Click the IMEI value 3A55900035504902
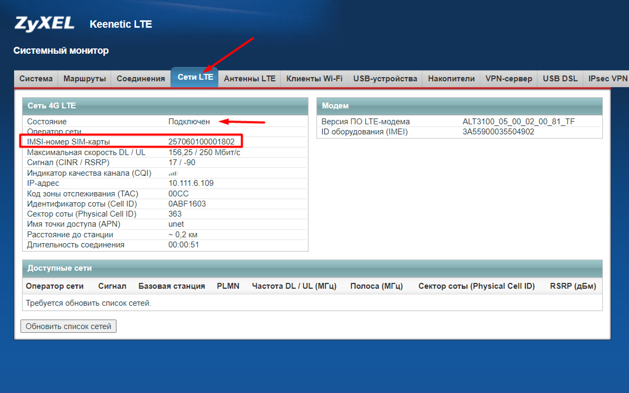 [x=498, y=132]
